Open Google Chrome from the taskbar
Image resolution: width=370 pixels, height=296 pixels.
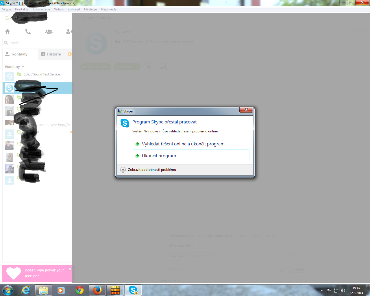pyautogui.click(x=79, y=290)
